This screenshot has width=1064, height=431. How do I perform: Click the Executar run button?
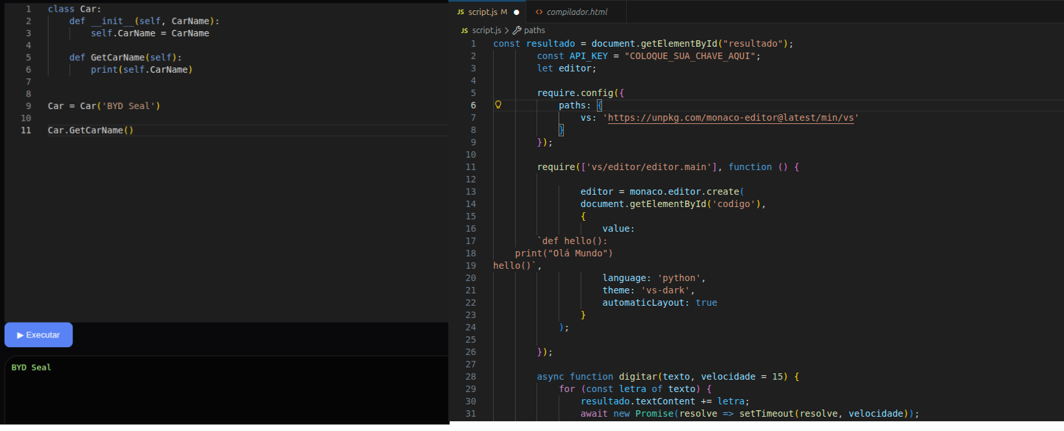point(38,335)
